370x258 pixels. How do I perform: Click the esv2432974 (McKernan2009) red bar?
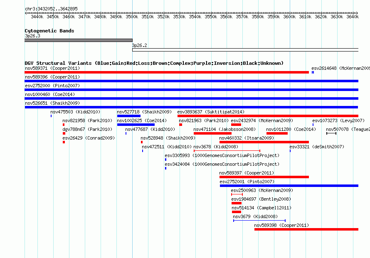[236, 125]
